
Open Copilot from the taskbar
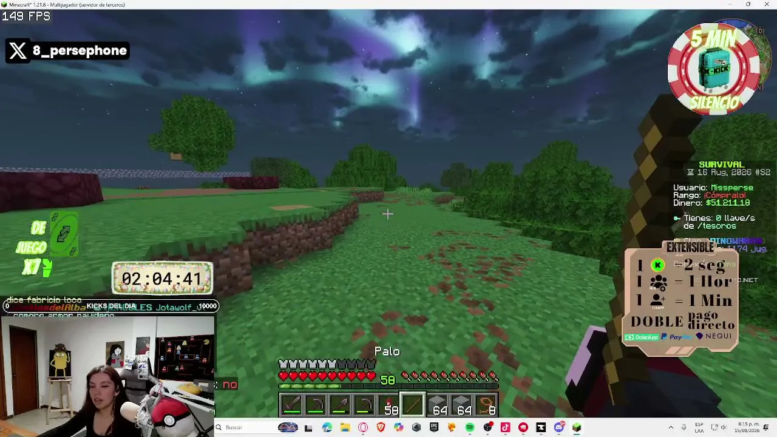(x=398, y=427)
